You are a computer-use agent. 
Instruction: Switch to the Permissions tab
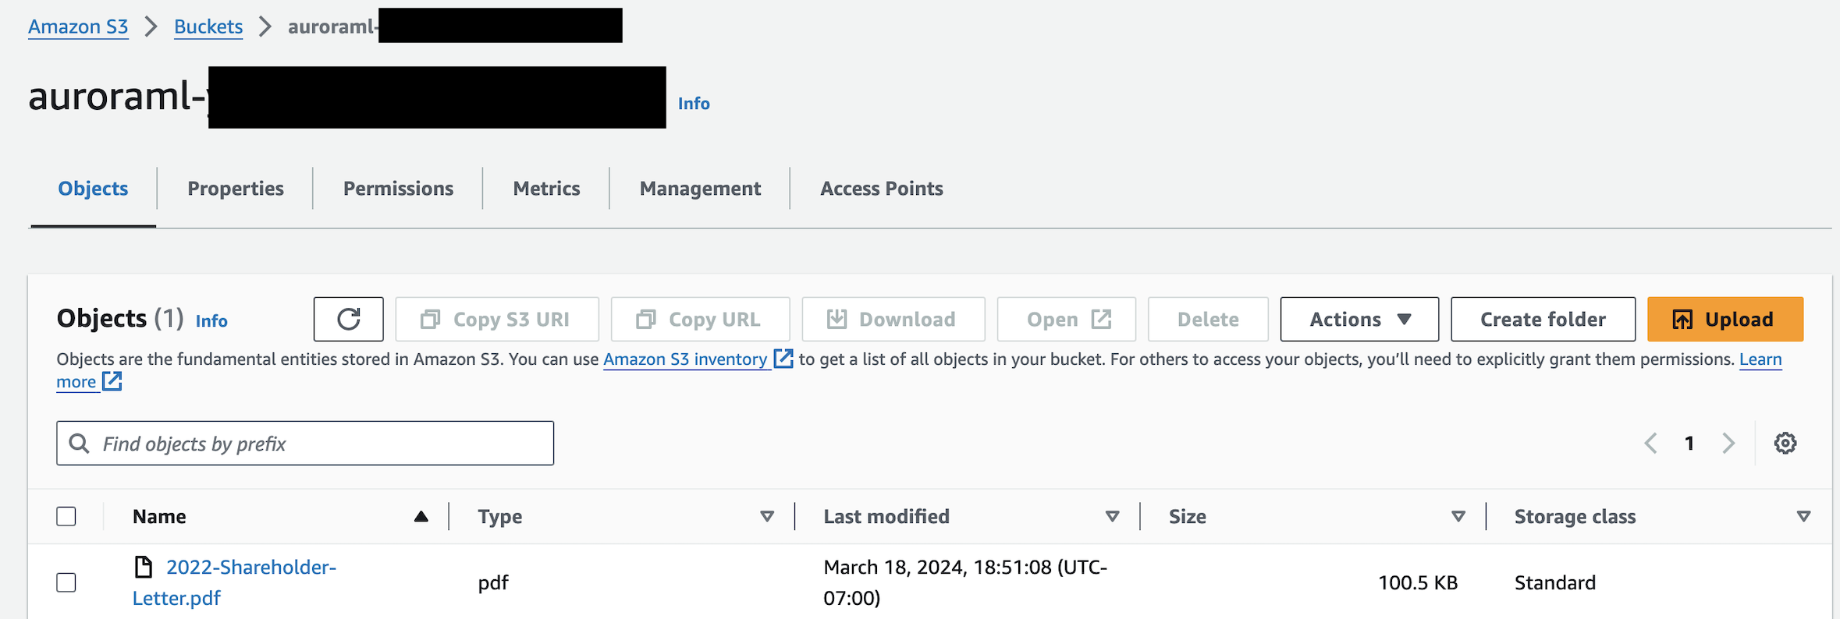pyautogui.click(x=397, y=188)
